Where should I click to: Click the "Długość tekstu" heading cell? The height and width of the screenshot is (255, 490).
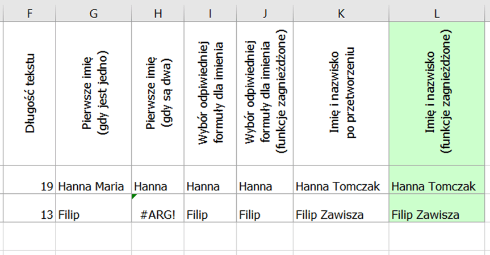pos(30,93)
